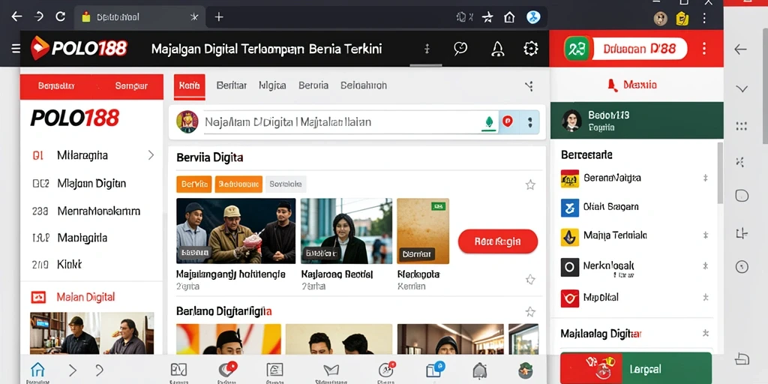Click the blue circular extension icon in the browser
This screenshot has width=768, height=384.
pyautogui.click(x=533, y=17)
